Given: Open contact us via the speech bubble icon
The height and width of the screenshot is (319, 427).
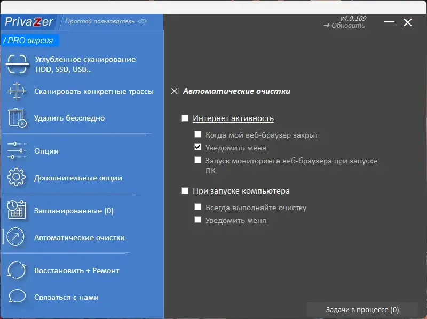Looking at the screenshot, I should [18, 297].
